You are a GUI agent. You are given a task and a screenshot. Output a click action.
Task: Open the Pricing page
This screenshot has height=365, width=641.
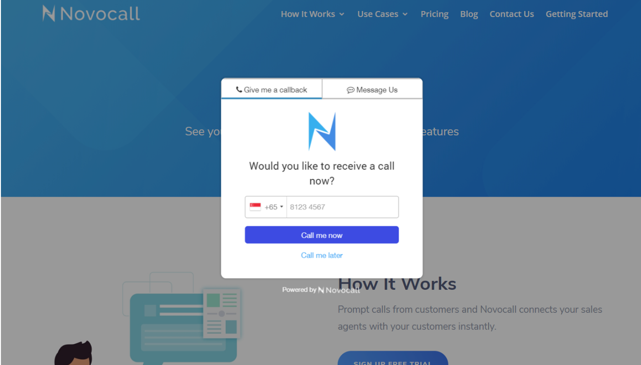(x=434, y=14)
